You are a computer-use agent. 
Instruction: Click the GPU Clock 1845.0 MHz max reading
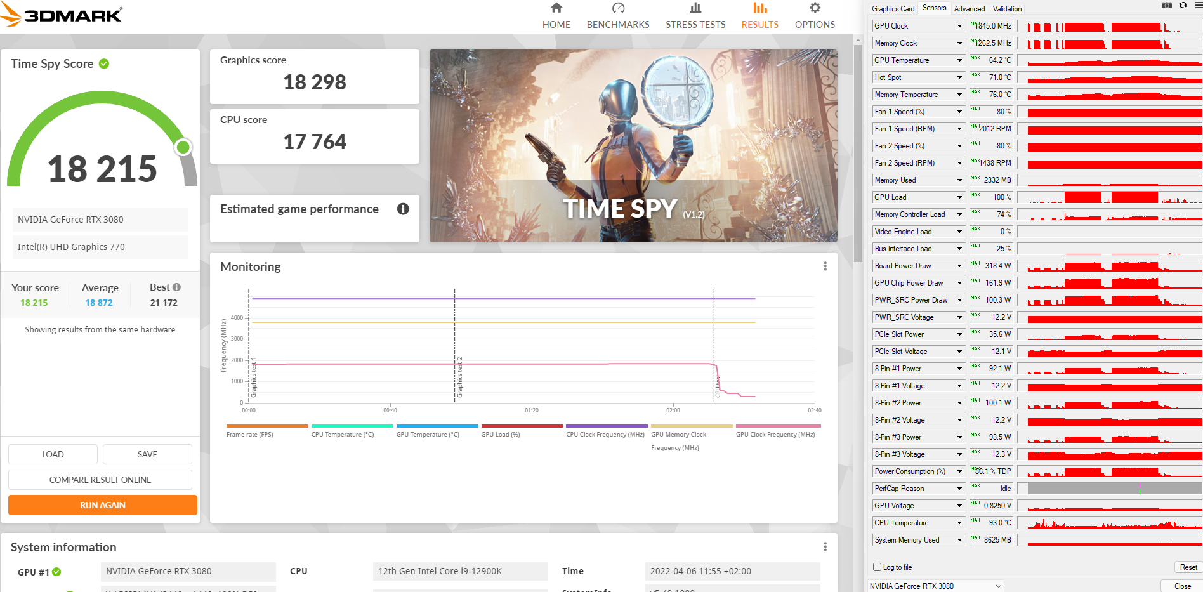tap(991, 26)
